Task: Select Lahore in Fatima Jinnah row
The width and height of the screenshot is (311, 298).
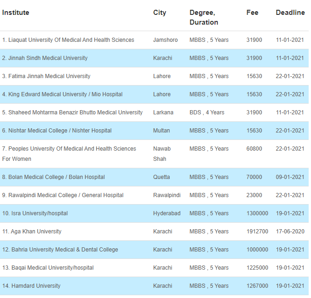Action: point(162,76)
